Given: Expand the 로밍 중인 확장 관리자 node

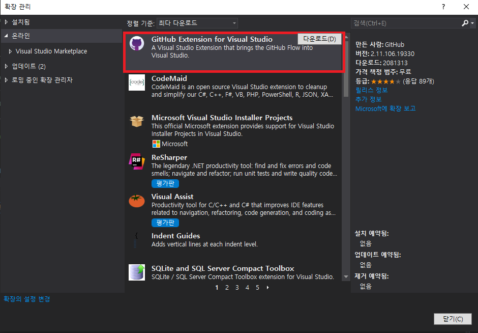Looking at the screenshot, I should [x=7, y=80].
